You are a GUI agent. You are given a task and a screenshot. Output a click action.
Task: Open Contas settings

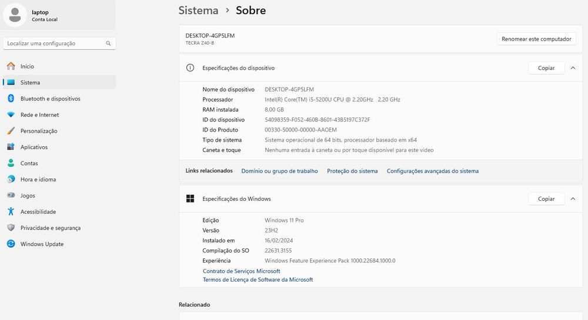(59, 163)
